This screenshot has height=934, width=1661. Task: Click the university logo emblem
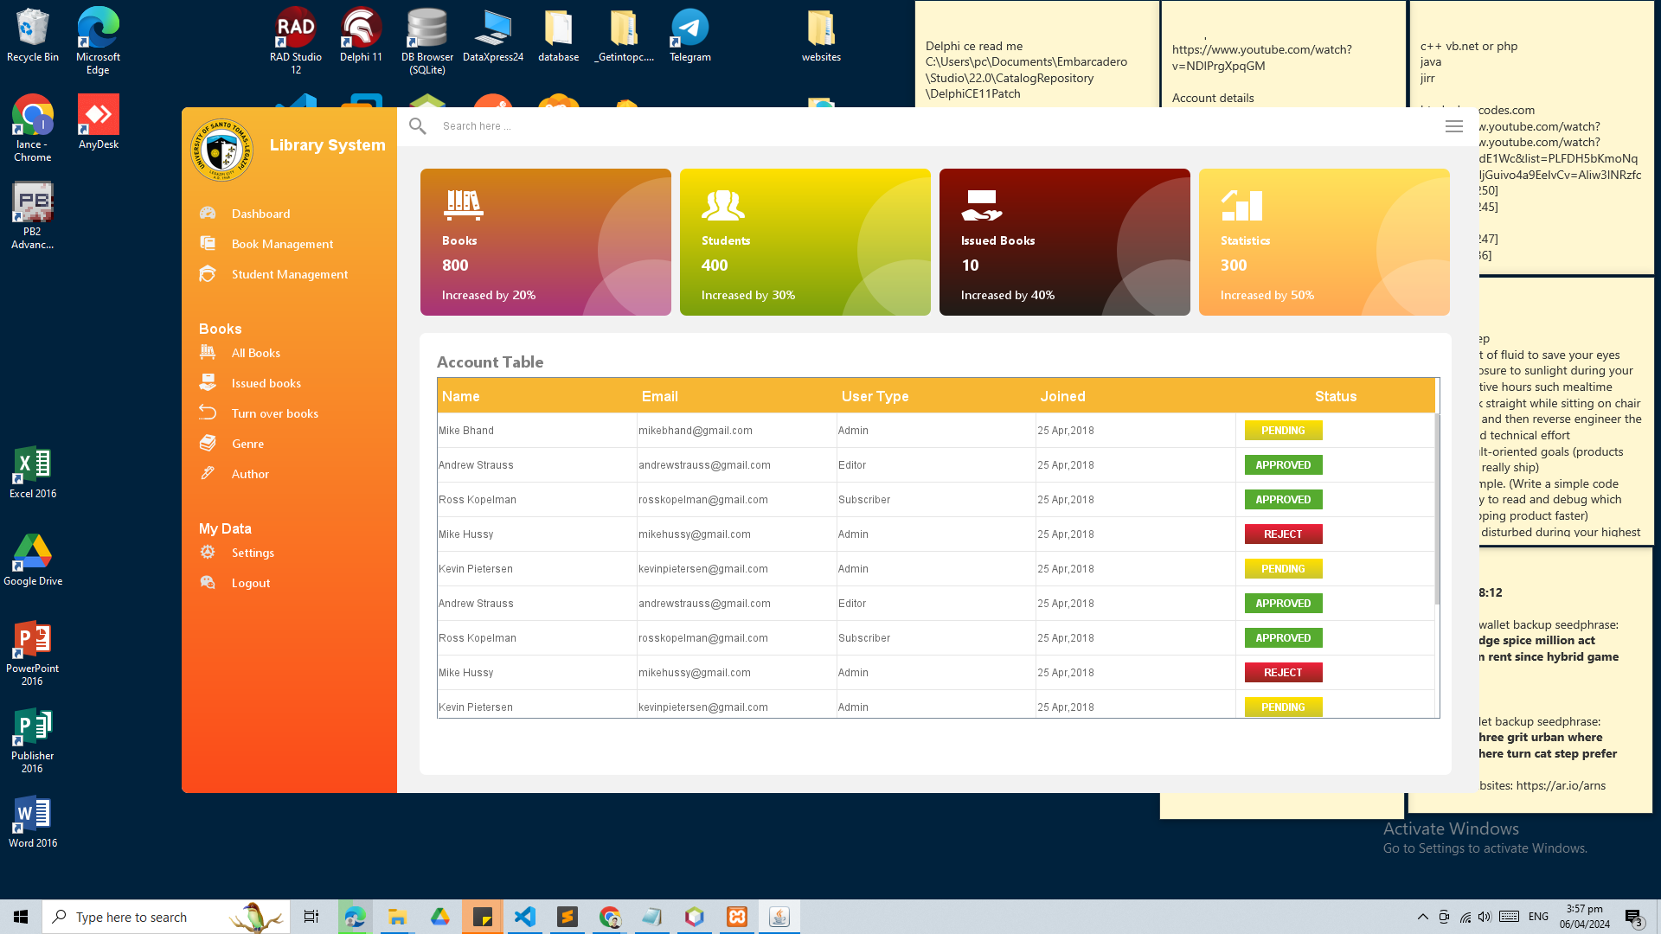(x=221, y=150)
